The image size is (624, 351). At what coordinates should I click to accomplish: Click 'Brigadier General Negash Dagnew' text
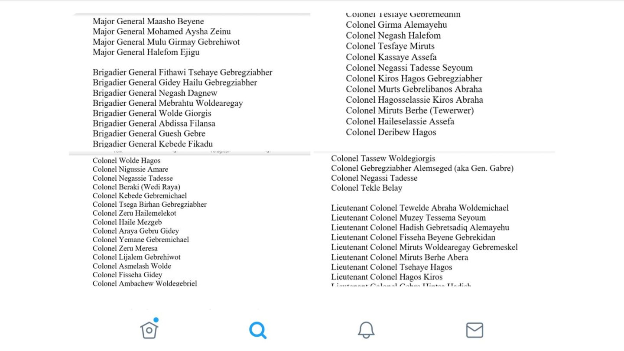click(x=155, y=93)
